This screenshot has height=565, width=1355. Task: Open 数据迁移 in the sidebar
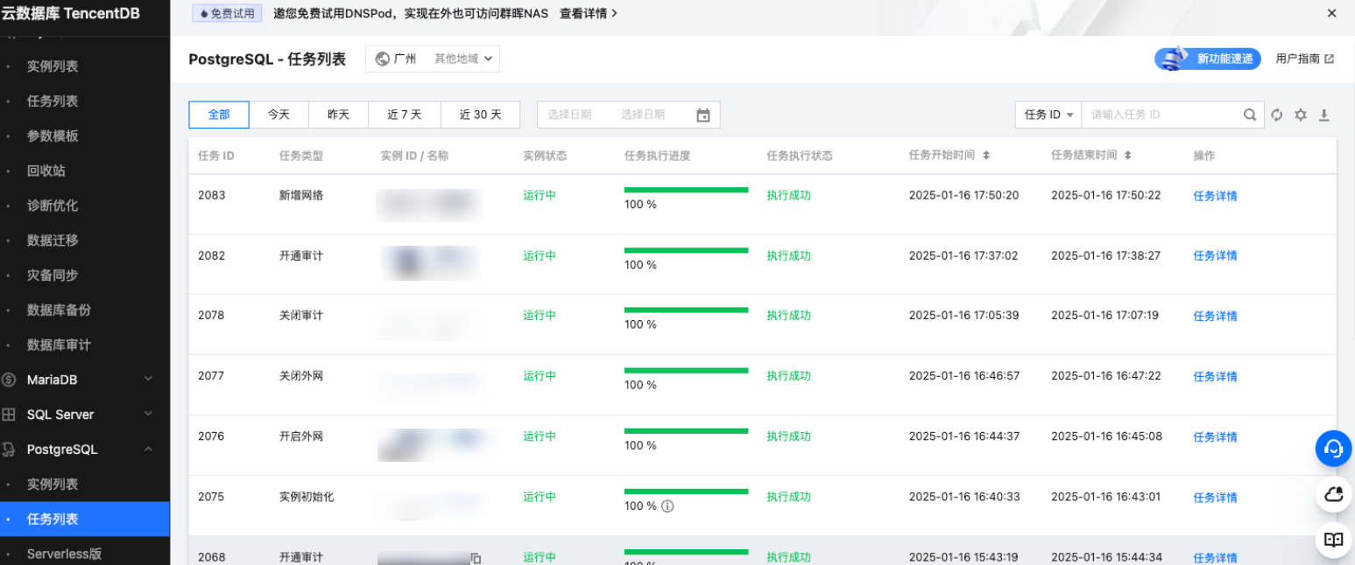point(53,241)
